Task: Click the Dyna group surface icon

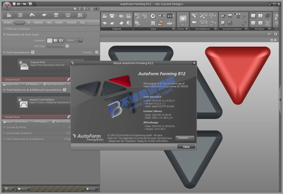Action: pos(183,19)
